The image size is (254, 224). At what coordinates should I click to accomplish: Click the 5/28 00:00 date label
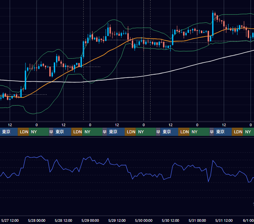pos(37,220)
